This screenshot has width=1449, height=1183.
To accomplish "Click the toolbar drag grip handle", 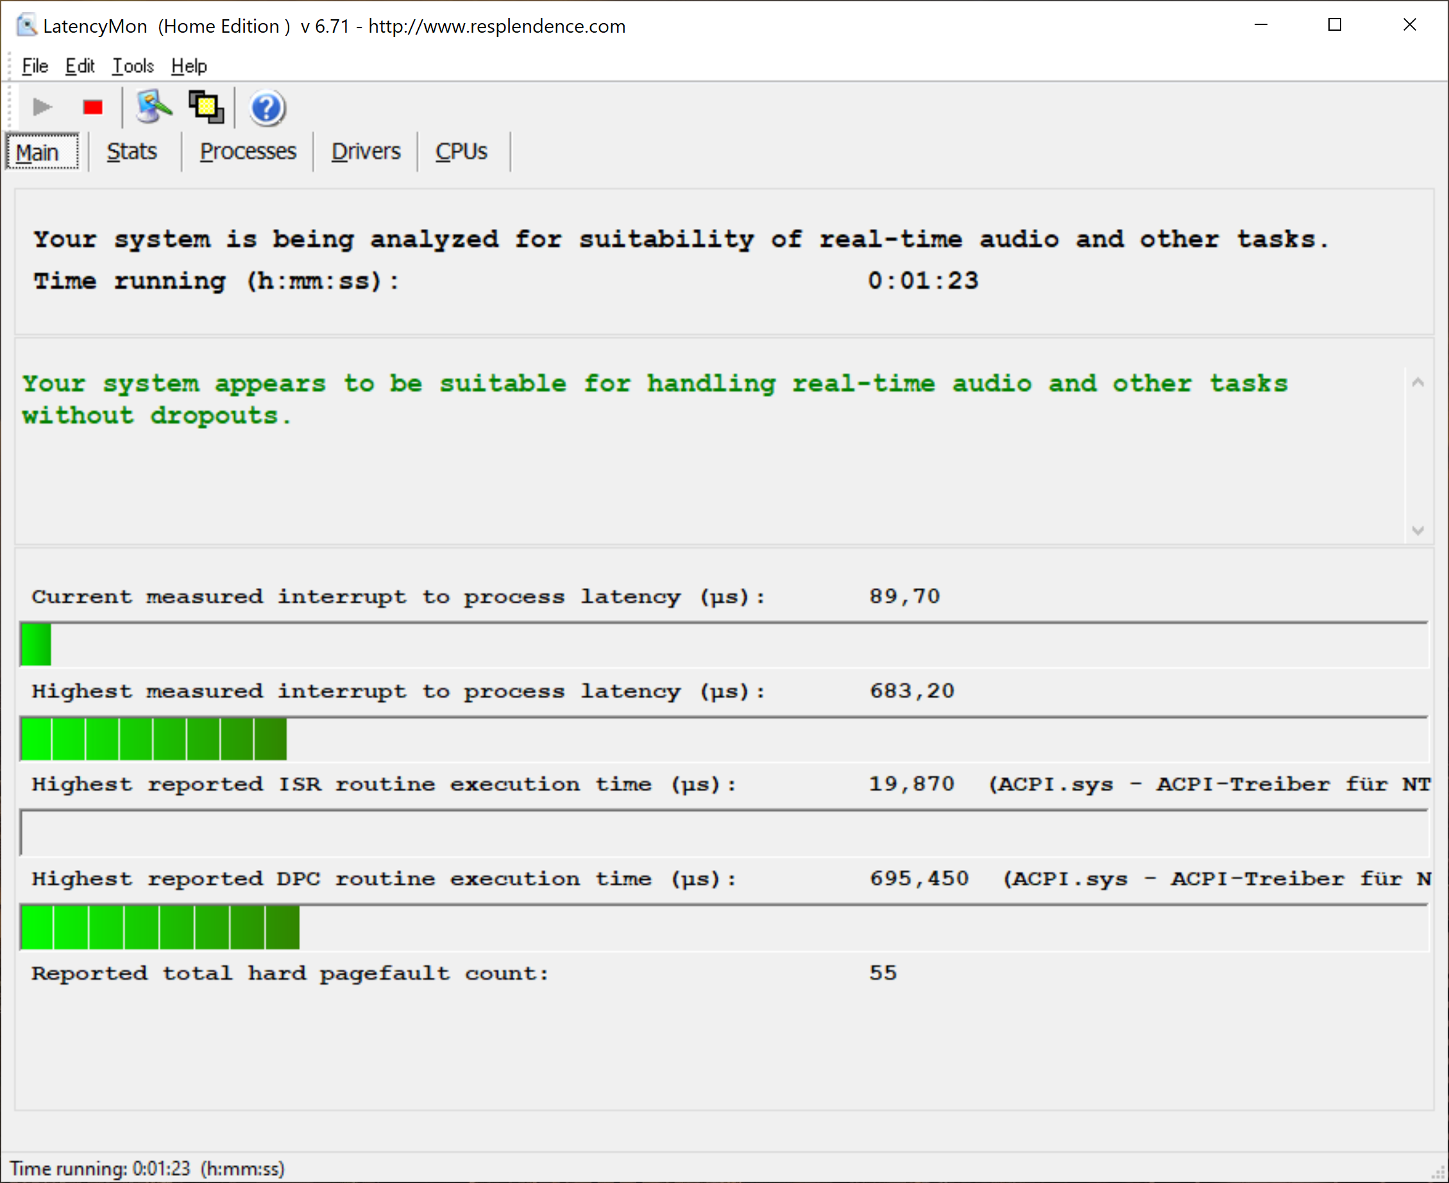I will coord(10,107).
